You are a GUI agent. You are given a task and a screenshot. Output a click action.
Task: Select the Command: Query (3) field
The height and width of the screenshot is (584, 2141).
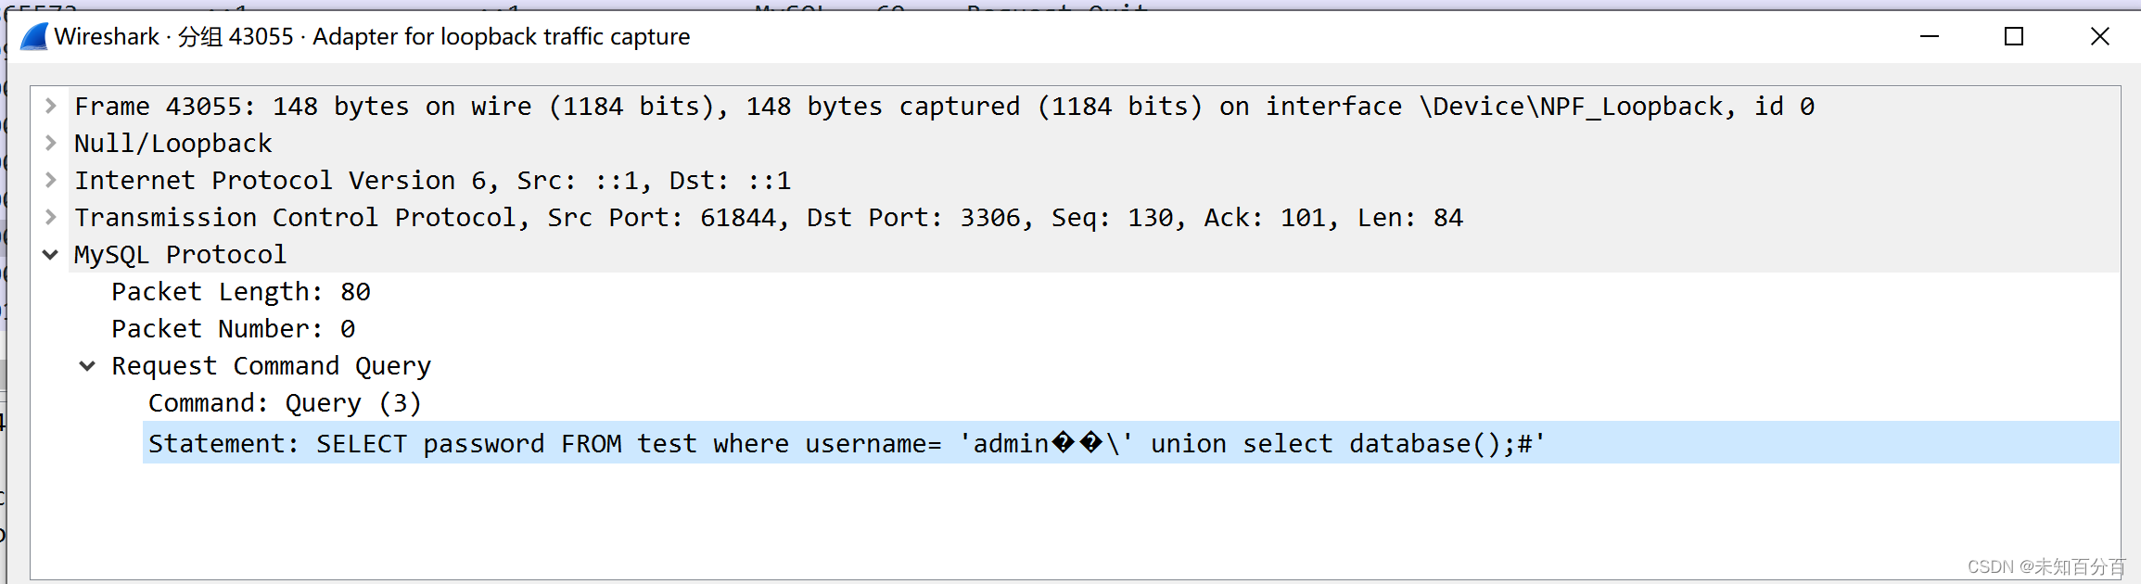tap(285, 402)
